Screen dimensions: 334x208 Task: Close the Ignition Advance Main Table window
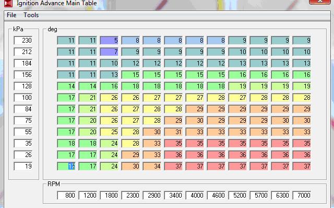tap(320, 1)
